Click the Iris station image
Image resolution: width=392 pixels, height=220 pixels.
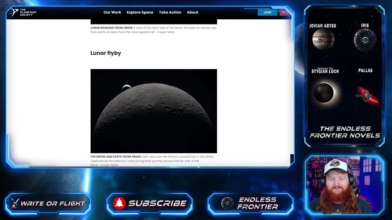click(365, 40)
